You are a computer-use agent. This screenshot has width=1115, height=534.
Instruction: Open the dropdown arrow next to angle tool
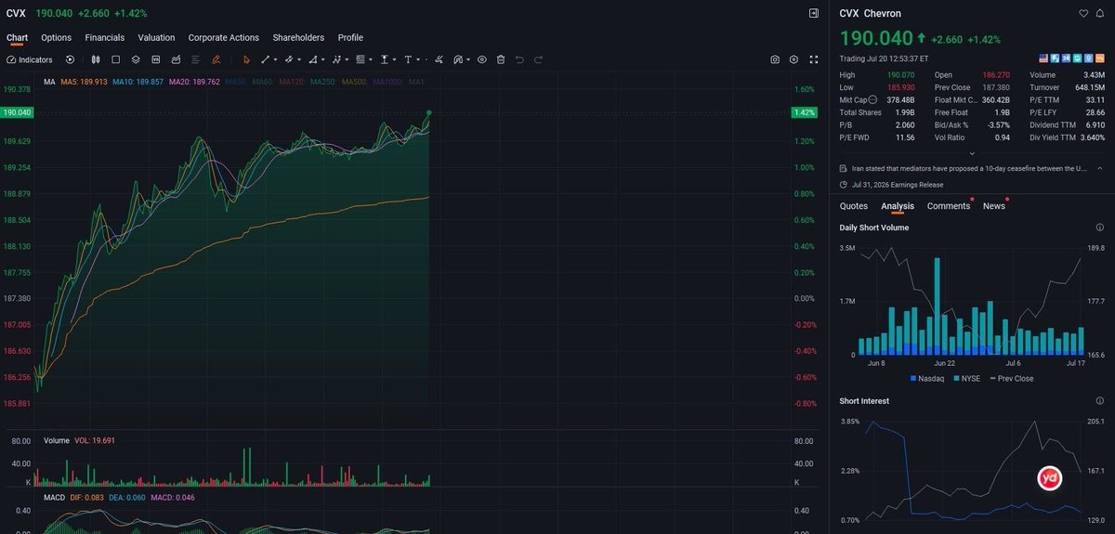coord(323,59)
